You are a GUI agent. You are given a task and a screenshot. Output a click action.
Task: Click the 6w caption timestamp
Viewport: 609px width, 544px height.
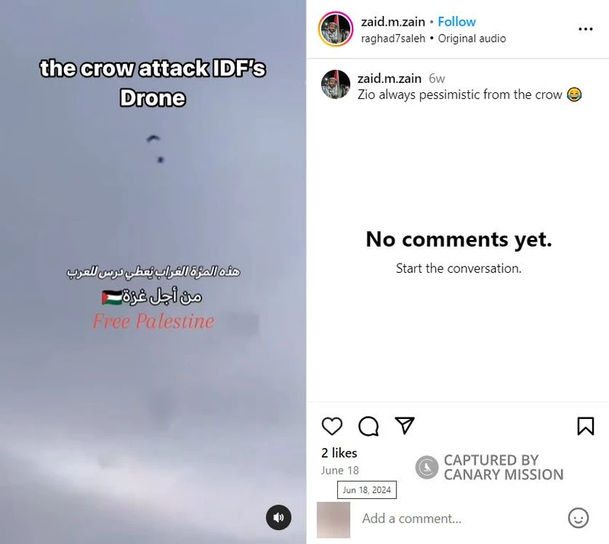coord(436,78)
